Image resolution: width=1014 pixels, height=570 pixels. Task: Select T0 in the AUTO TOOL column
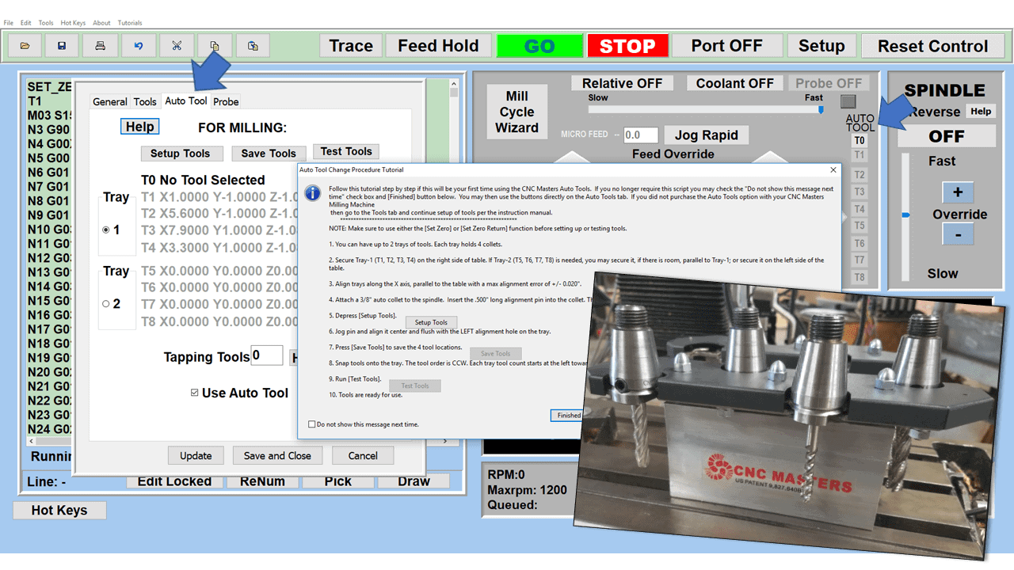click(x=860, y=141)
